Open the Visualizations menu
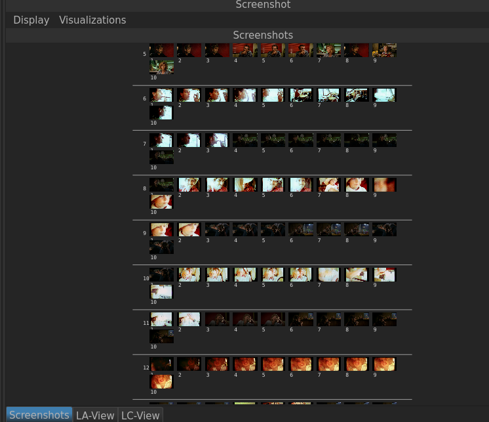 coord(92,20)
